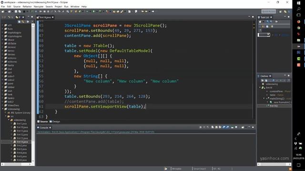Toggle Show Console When Standard Out Changes
Viewport: 305px width, 171px height.
[224, 127]
